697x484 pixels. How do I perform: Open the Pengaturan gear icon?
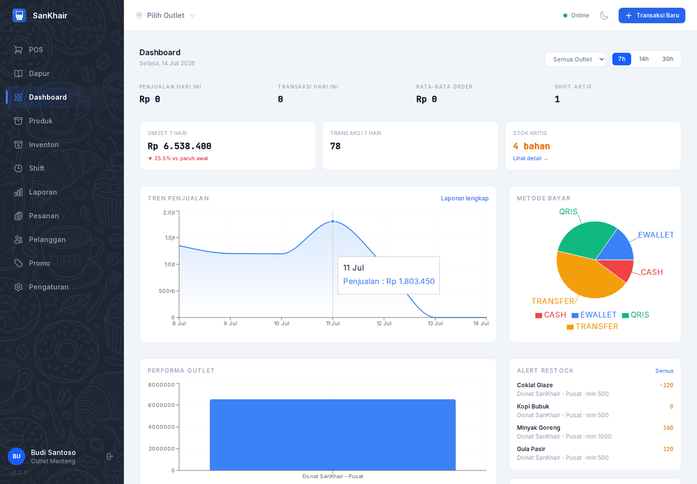coord(18,287)
